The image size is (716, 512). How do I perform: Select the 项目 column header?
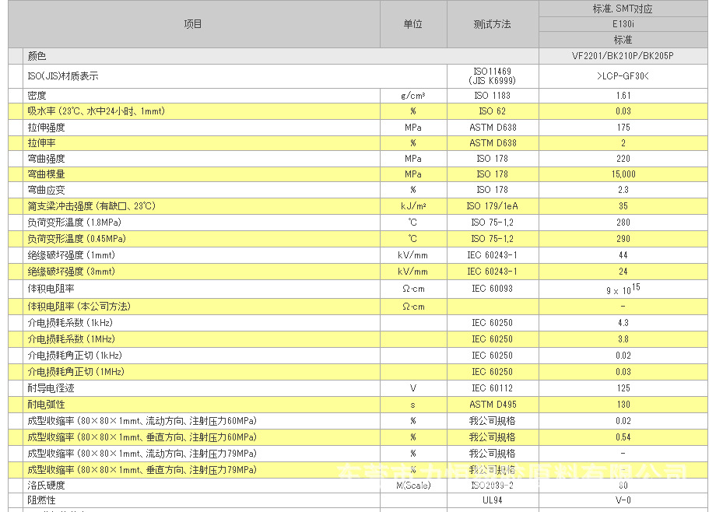coord(192,24)
